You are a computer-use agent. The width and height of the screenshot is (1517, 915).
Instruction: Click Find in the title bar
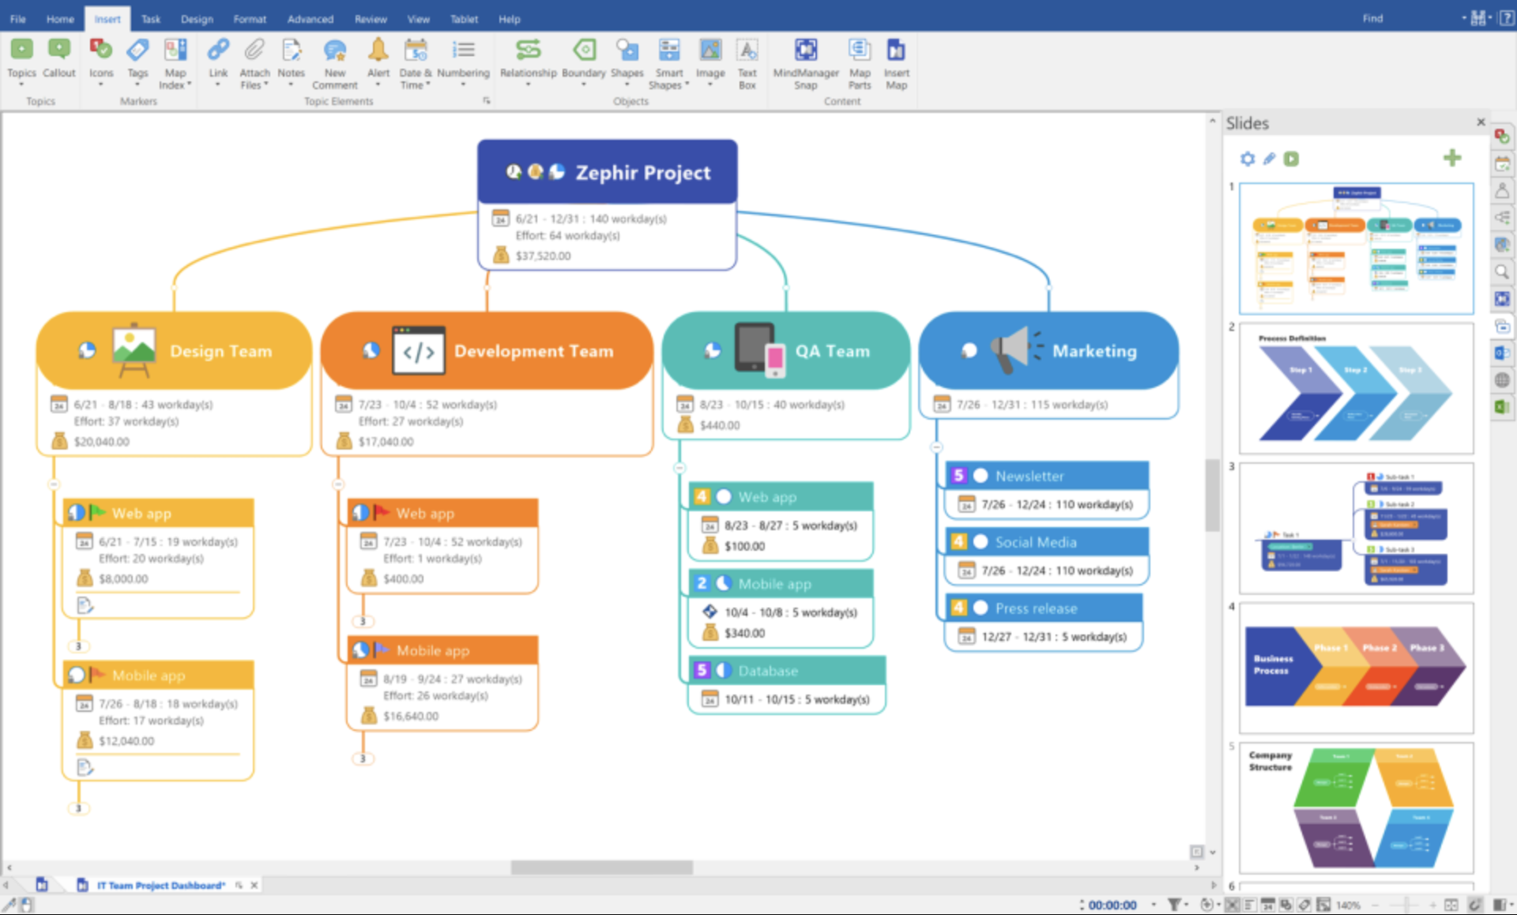tap(1373, 17)
